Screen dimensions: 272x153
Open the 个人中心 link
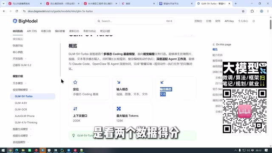[243, 21]
